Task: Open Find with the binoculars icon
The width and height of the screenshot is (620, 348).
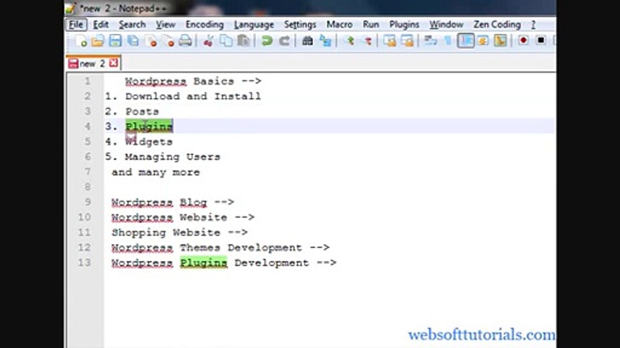Action: click(308, 41)
